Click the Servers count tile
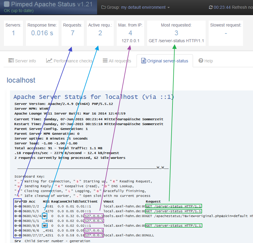Image resolution: width=253 pixels, height=243 pixels. coord(13,33)
